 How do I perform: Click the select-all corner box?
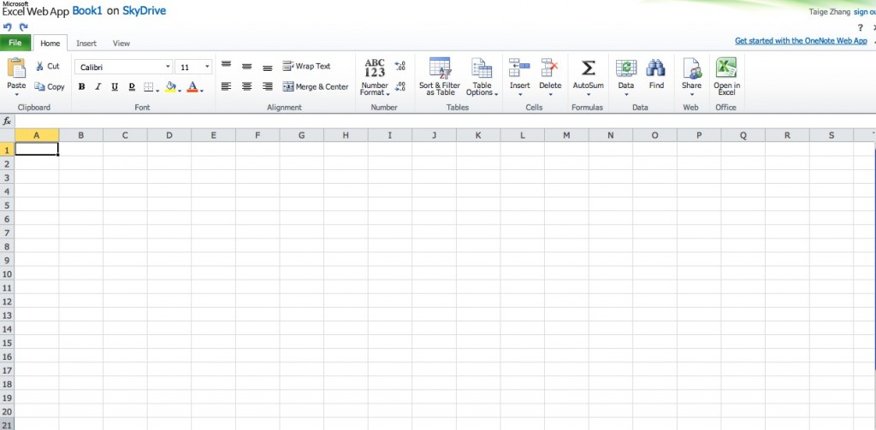[7, 135]
